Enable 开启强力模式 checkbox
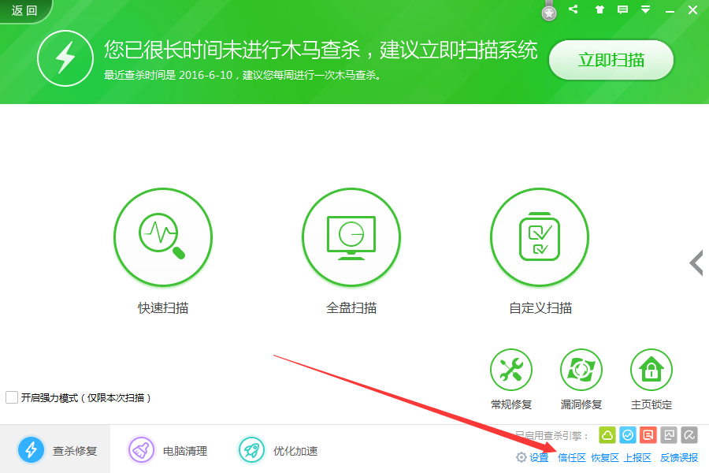709x473 pixels. pyautogui.click(x=12, y=397)
